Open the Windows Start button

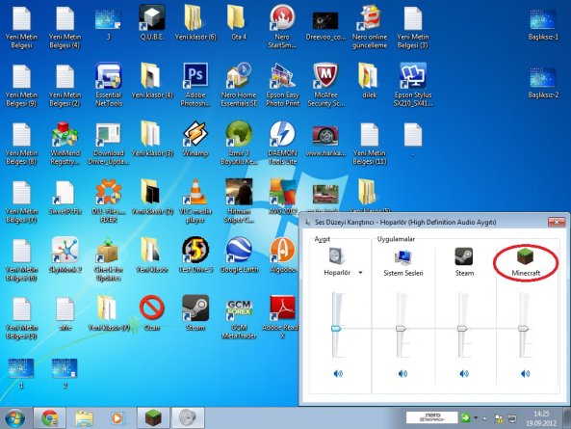pyautogui.click(x=14, y=417)
